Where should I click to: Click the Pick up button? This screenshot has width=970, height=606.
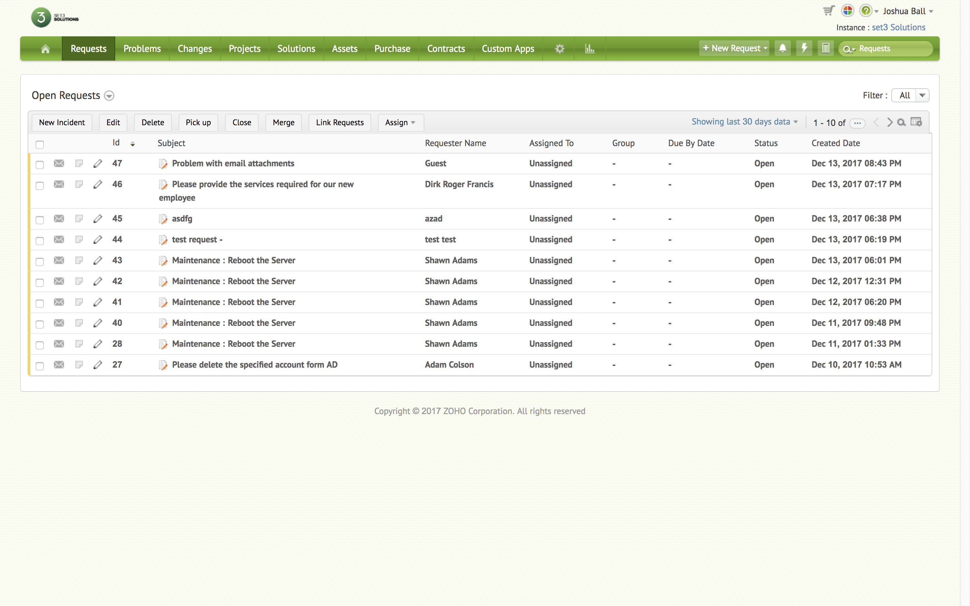click(x=198, y=123)
